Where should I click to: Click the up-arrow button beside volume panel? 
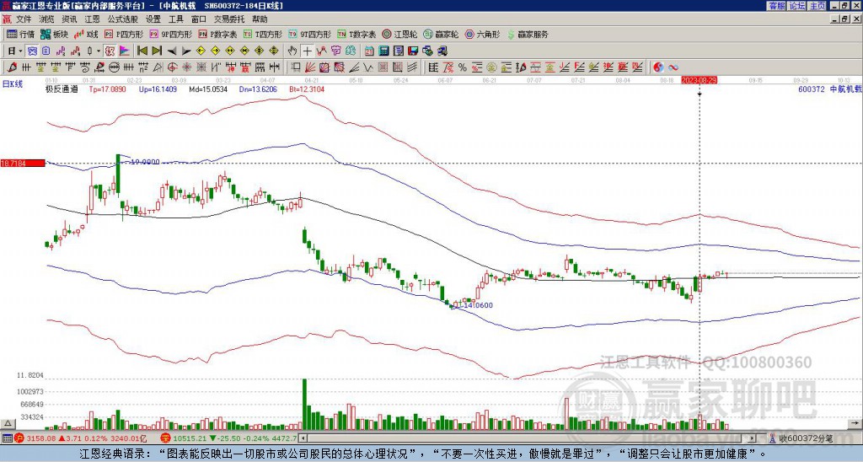click(x=7, y=424)
